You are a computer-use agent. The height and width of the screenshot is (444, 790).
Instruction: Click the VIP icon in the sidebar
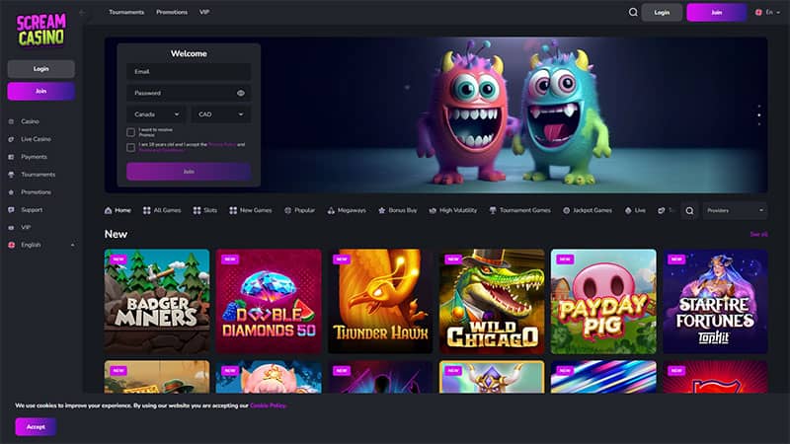click(x=11, y=227)
